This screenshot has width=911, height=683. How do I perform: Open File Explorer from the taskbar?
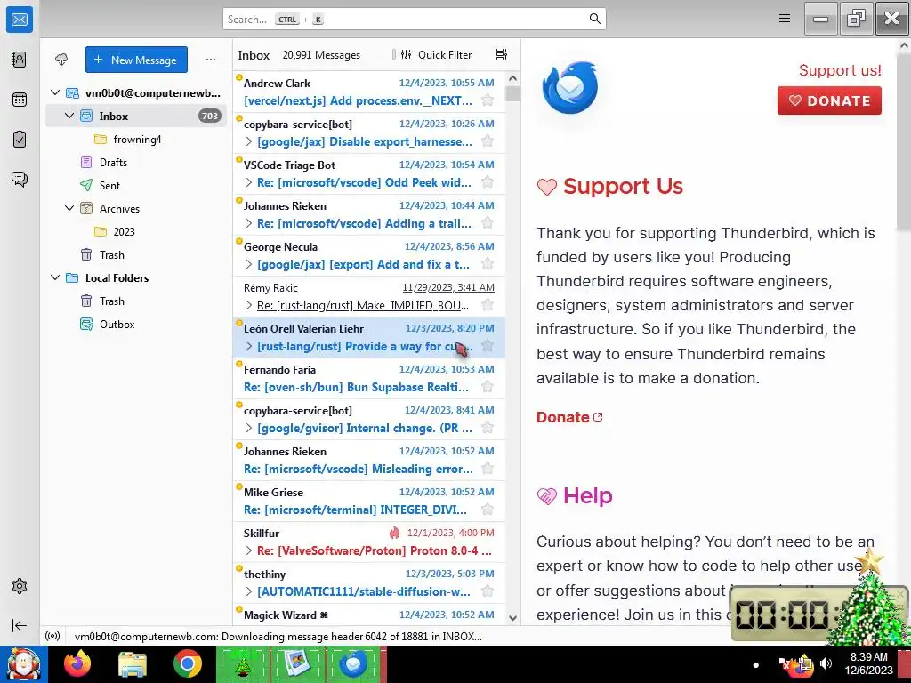133,664
